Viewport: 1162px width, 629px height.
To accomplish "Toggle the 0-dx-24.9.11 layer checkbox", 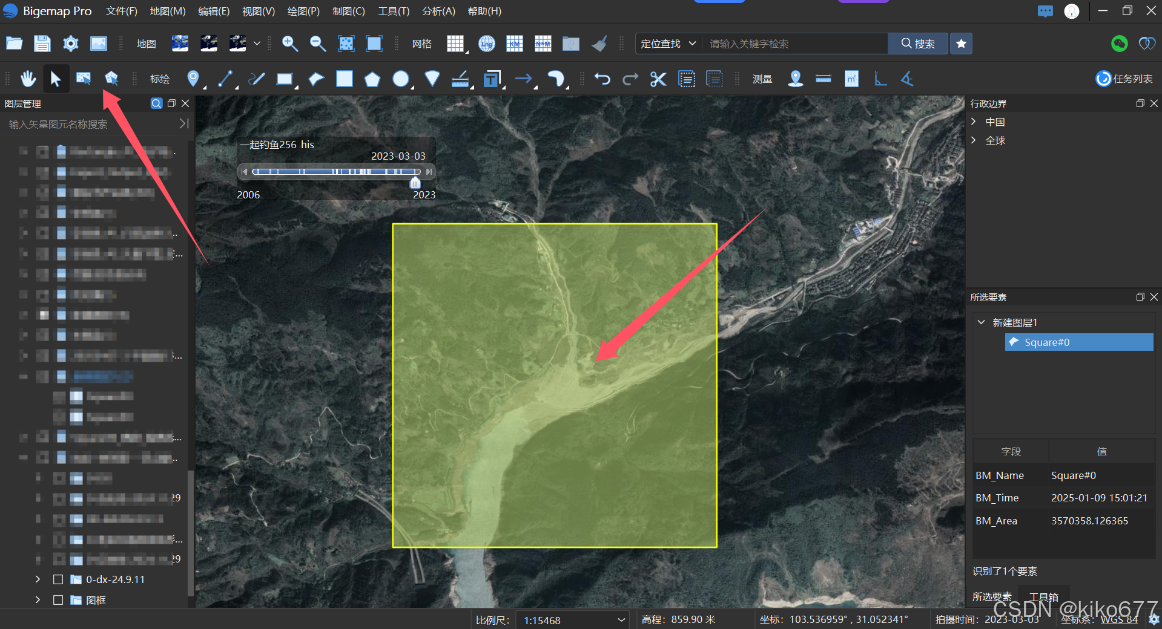I will click(58, 579).
